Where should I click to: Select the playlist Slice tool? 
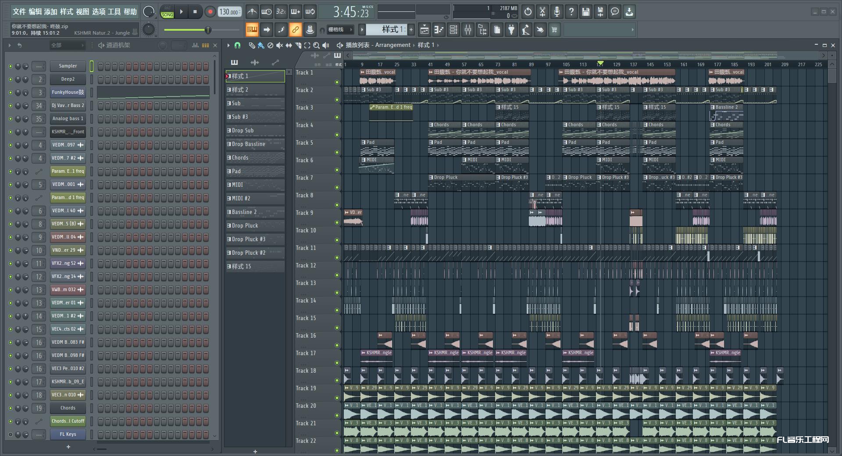pyautogui.click(x=298, y=45)
